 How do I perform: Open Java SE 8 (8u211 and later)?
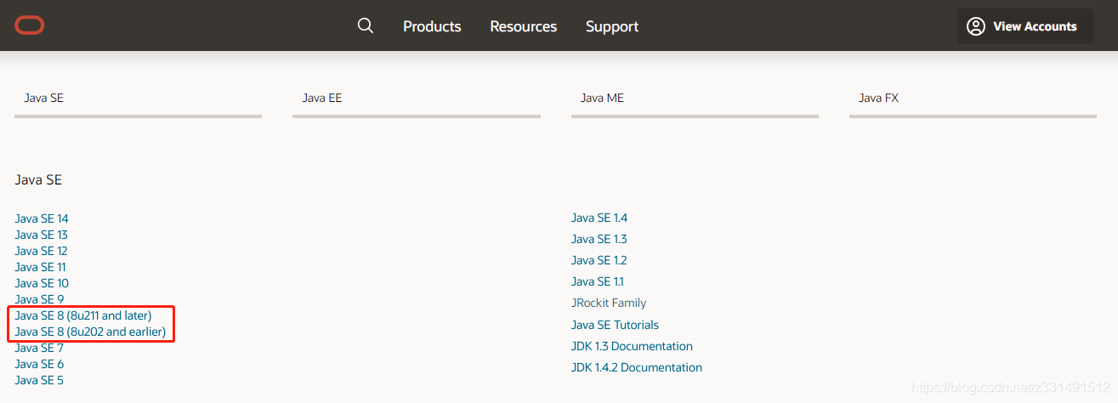point(83,315)
